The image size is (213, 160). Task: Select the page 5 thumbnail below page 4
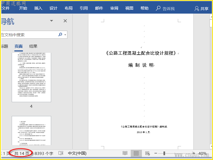(31, 130)
